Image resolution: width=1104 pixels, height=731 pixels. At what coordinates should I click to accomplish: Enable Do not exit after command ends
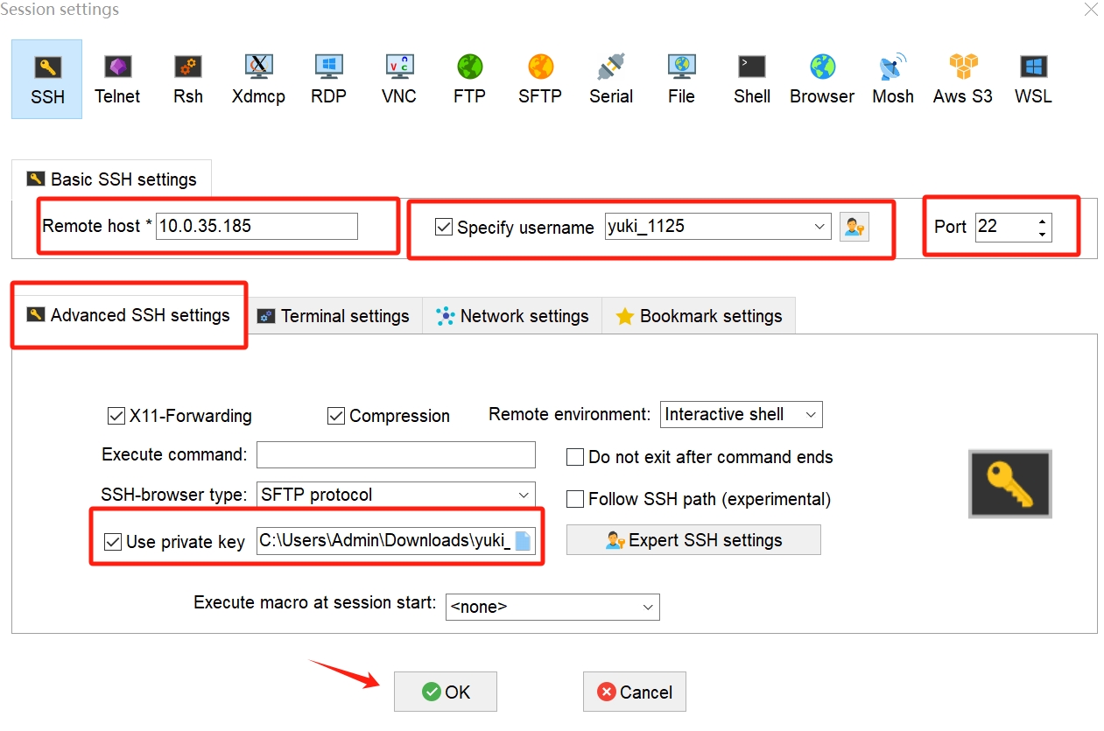click(575, 457)
